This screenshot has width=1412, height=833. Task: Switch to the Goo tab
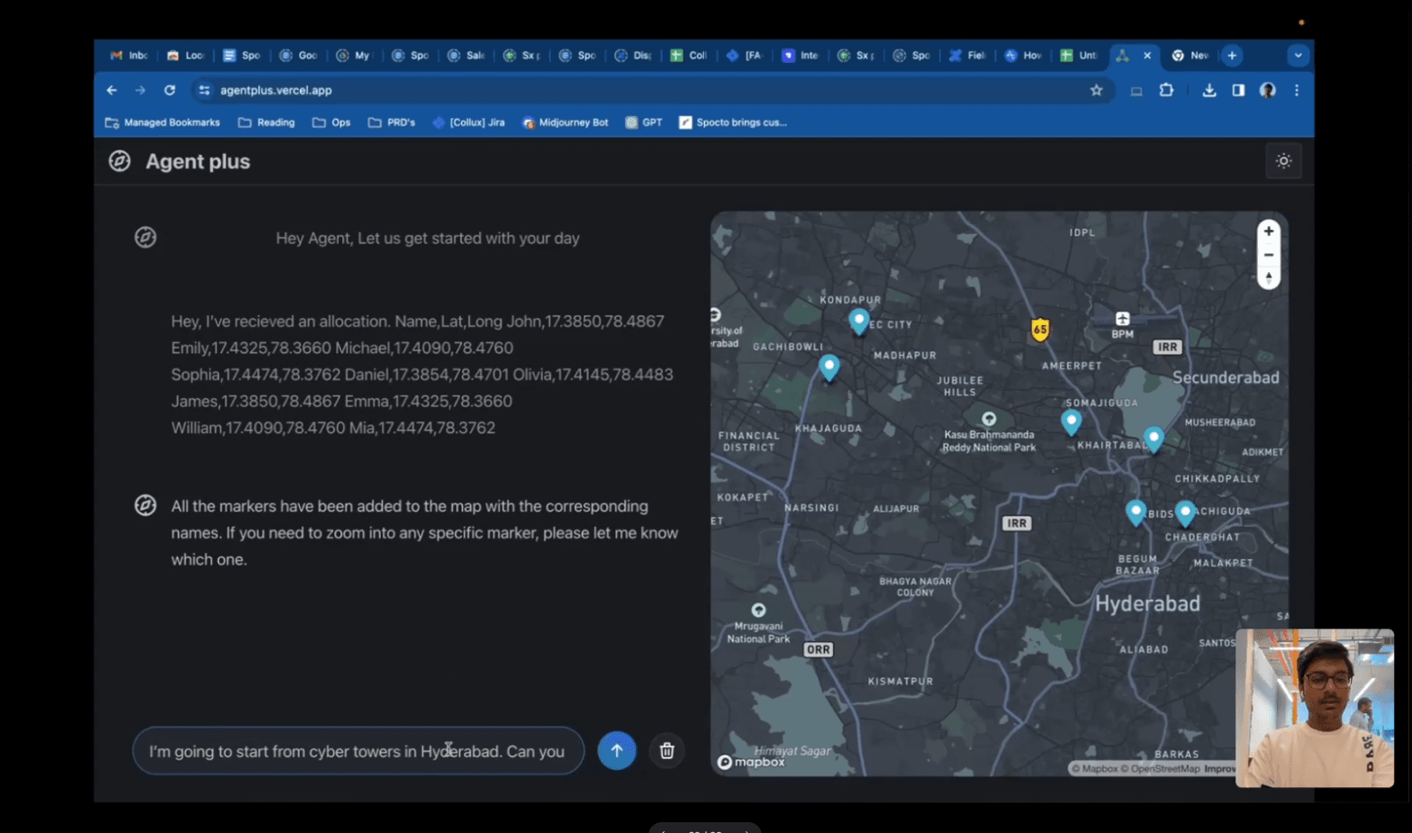point(298,56)
